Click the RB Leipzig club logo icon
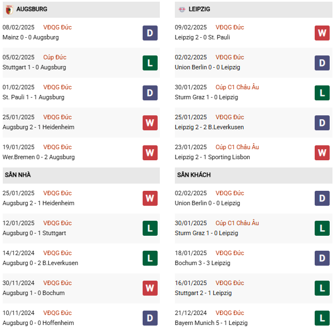The image size is (333, 330). tap(181, 9)
